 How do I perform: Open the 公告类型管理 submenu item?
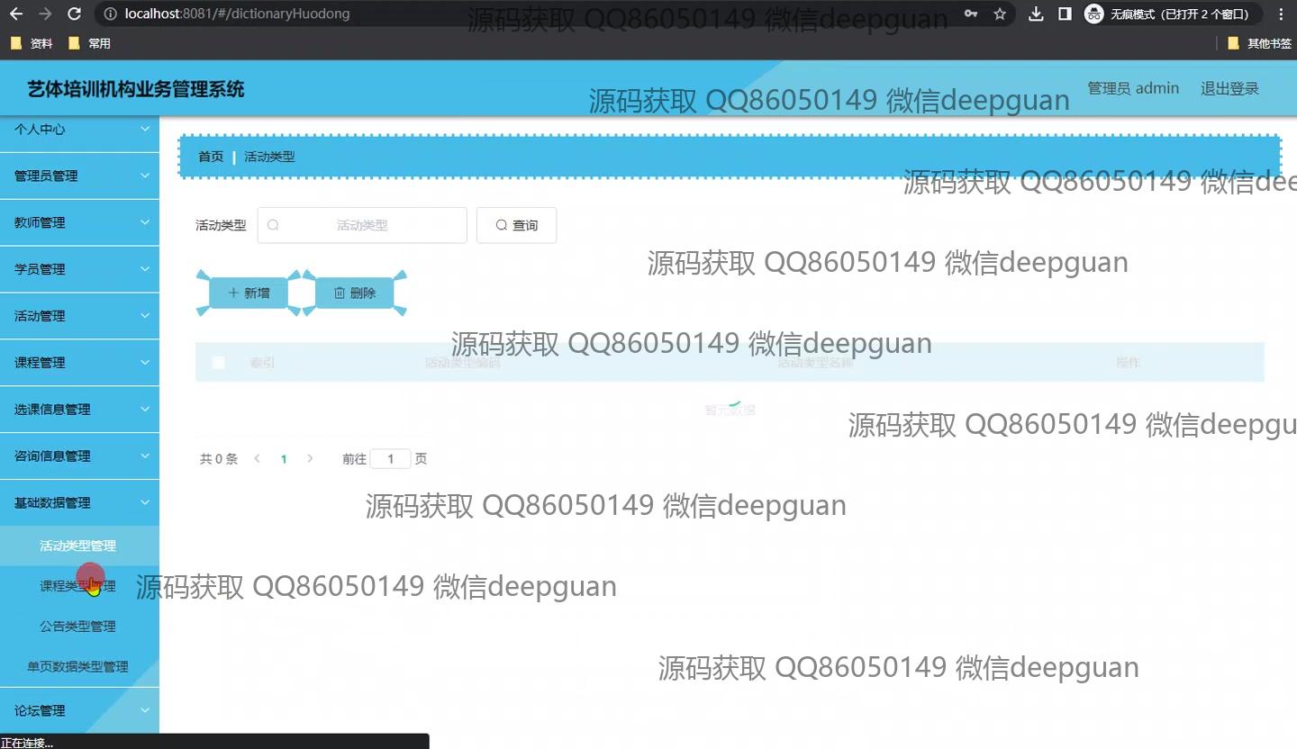pyautogui.click(x=77, y=627)
